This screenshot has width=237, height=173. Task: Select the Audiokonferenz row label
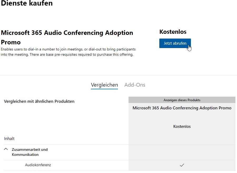(x=38, y=165)
